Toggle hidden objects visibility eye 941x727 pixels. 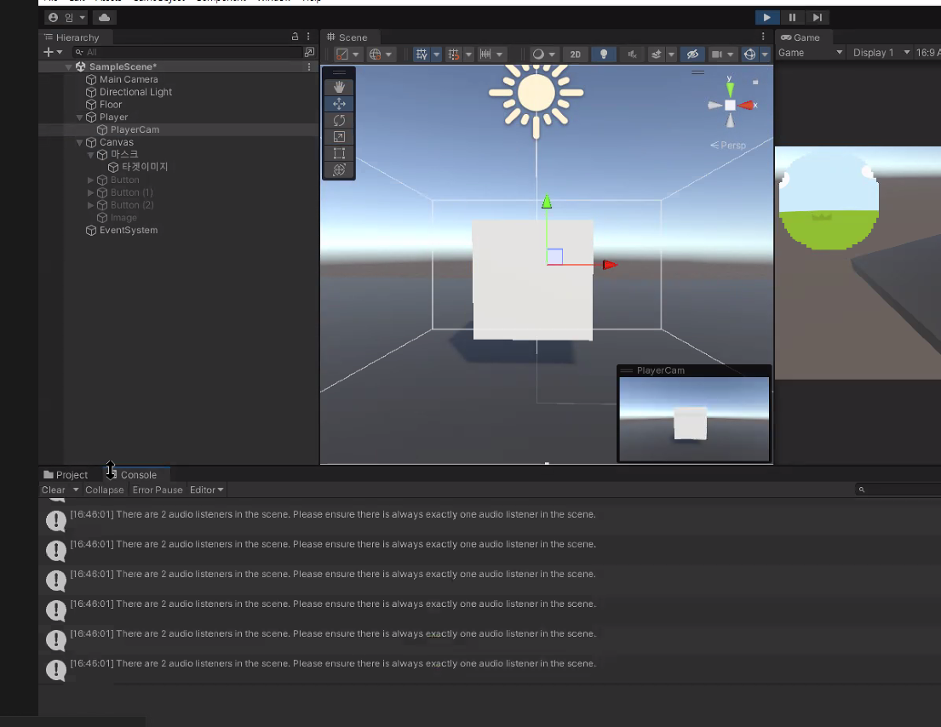coord(692,54)
